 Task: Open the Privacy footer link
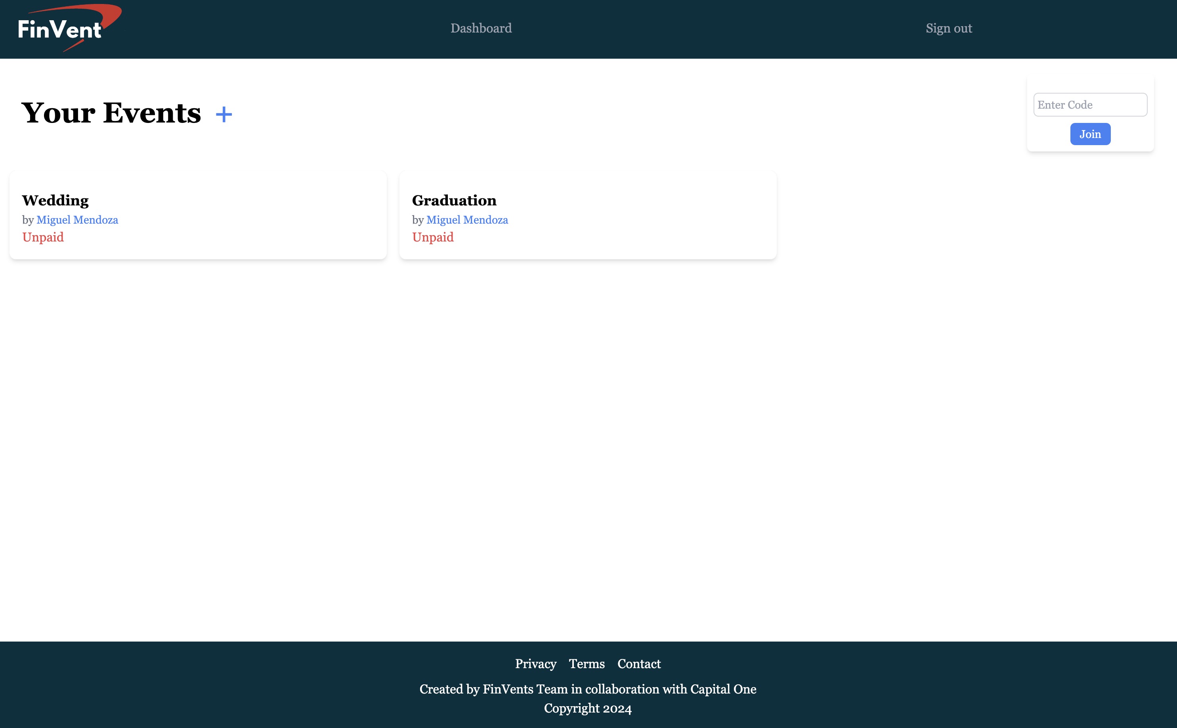(535, 664)
